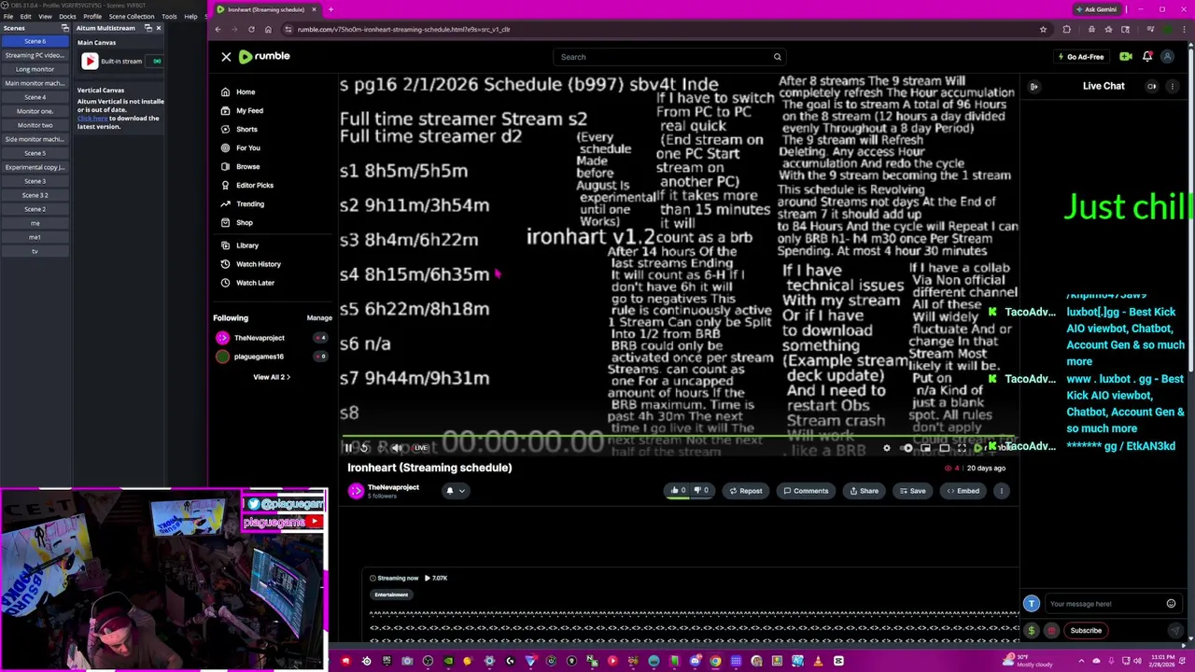Image resolution: width=1195 pixels, height=672 pixels.
Task: Collapse the Live Chat panel
Action: click(x=1033, y=86)
